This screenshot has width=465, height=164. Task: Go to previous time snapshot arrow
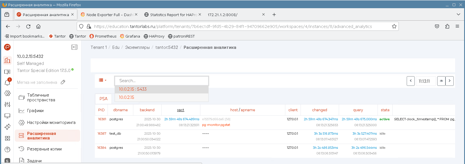point(410,81)
